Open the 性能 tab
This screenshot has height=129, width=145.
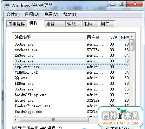(x=74, y=24)
